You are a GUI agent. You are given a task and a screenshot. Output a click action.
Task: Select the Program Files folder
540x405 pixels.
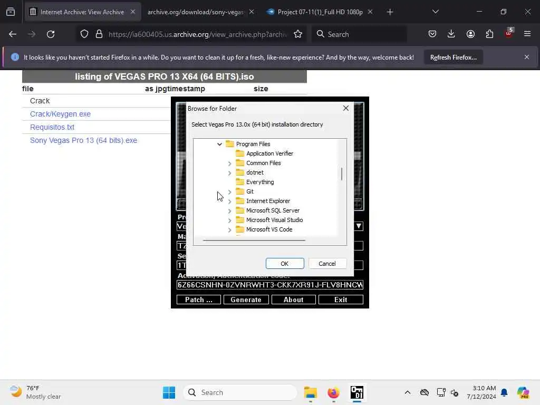tap(253, 144)
